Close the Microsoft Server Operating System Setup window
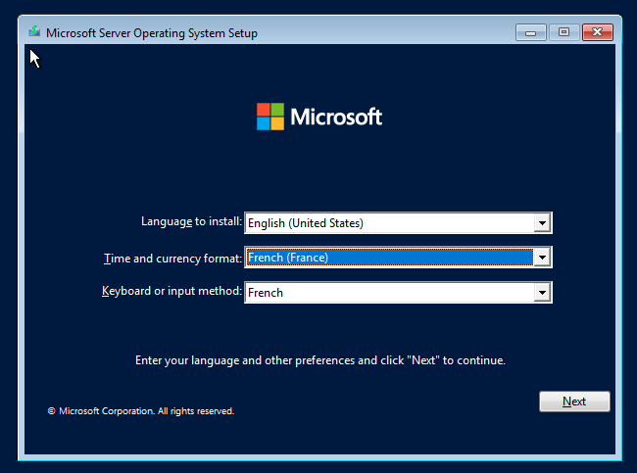This screenshot has width=637, height=473. pos(597,32)
